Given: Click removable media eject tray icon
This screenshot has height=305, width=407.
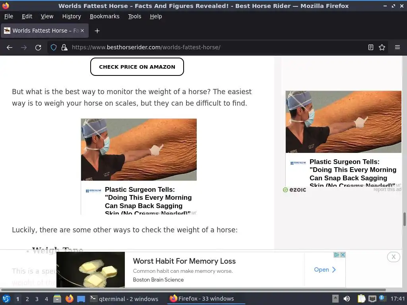Looking at the screenshot, I should coord(335,299).
